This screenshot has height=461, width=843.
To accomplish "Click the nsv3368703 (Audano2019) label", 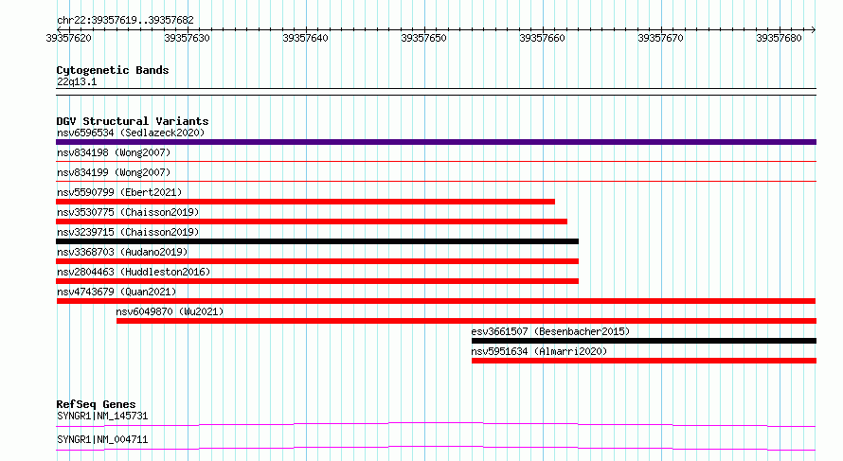I will click(x=122, y=252).
